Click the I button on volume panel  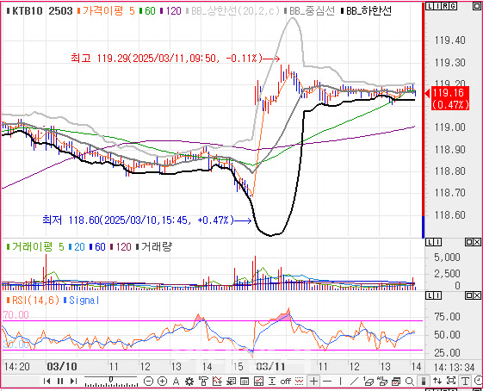(x=437, y=242)
